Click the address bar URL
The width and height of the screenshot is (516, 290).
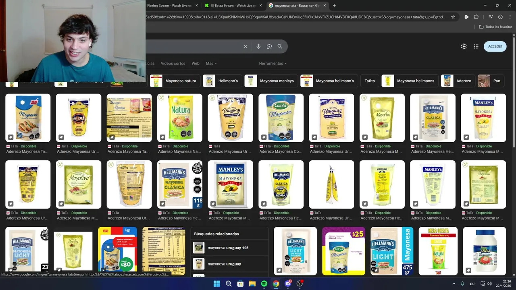[x=296, y=17]
